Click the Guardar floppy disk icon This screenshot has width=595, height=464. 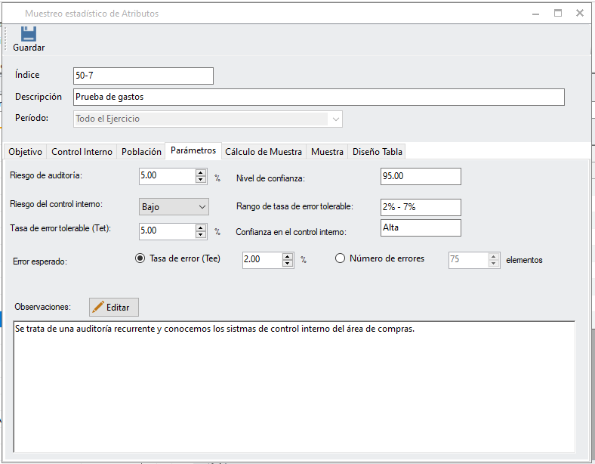pyautogui.click(x=28, y=34)
